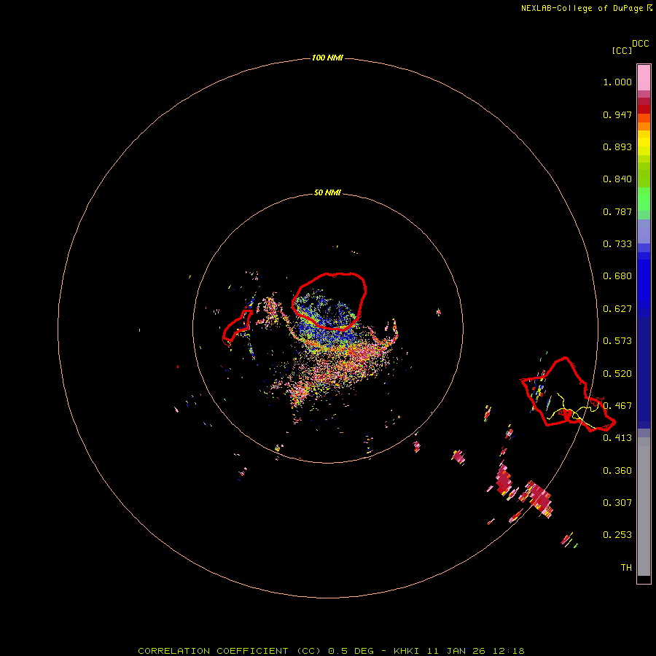This screenshot has width=656, height=656.
Task: Click the 0.840 legend value
Action: (617, 179)
